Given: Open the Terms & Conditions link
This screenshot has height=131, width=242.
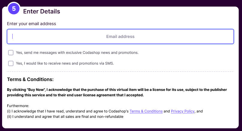Looking at the screenshot, I should click(146, 111).
